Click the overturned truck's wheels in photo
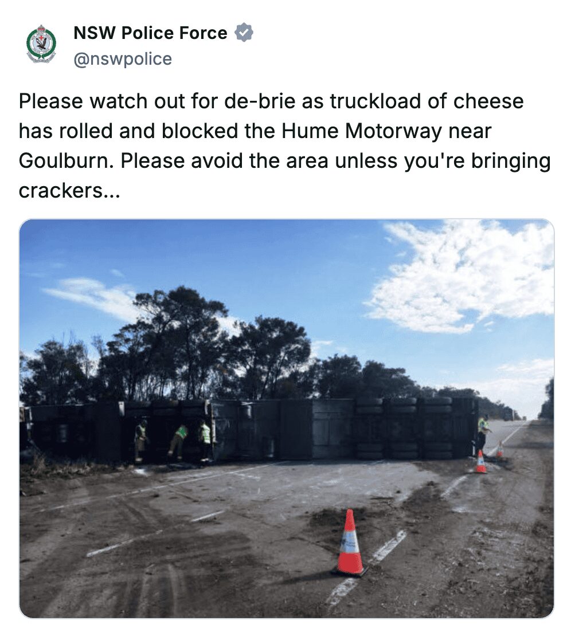The height and width of the screenshot is (637, 571). (403, 428)
